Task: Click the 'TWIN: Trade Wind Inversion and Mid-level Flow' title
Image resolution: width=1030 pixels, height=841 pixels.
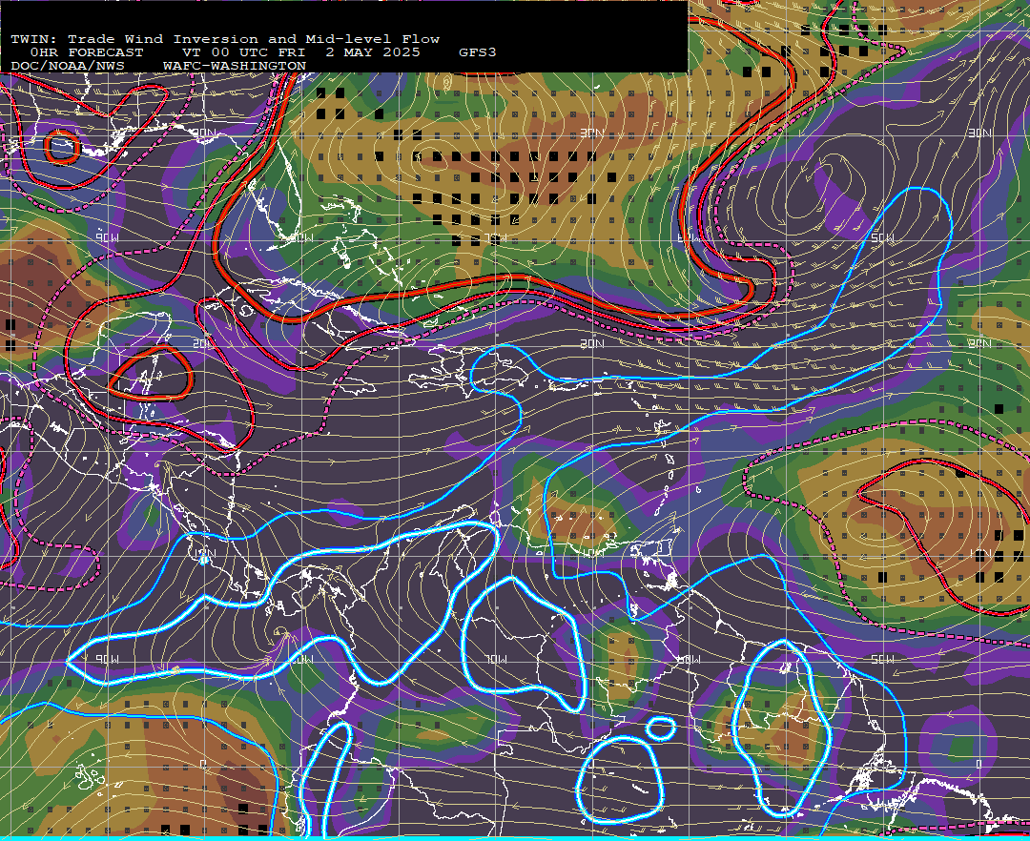Action: (x=225, y=39)
